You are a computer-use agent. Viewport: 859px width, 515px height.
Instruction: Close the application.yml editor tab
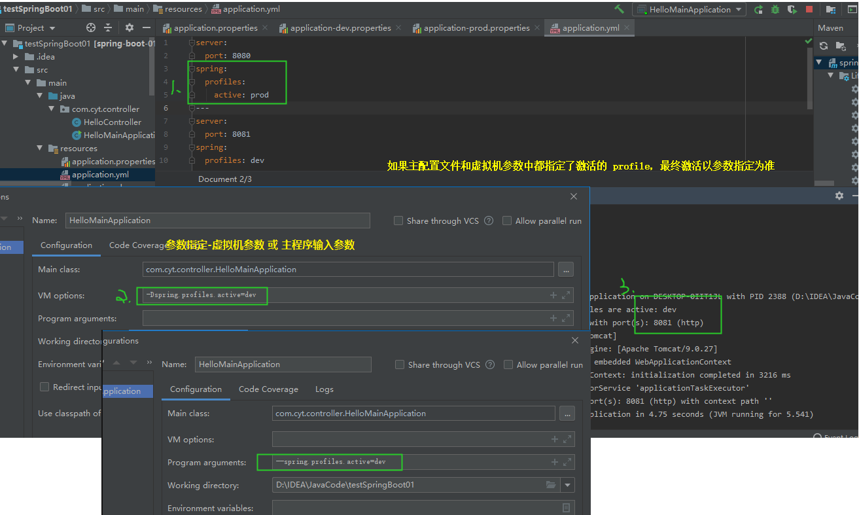click(x=627, y=27)
